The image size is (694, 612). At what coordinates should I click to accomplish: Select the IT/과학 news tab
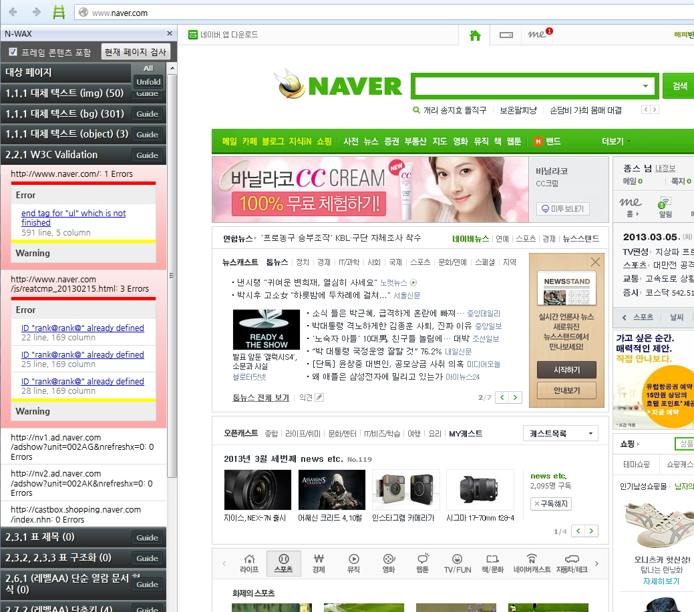click(x=349, y=262)
